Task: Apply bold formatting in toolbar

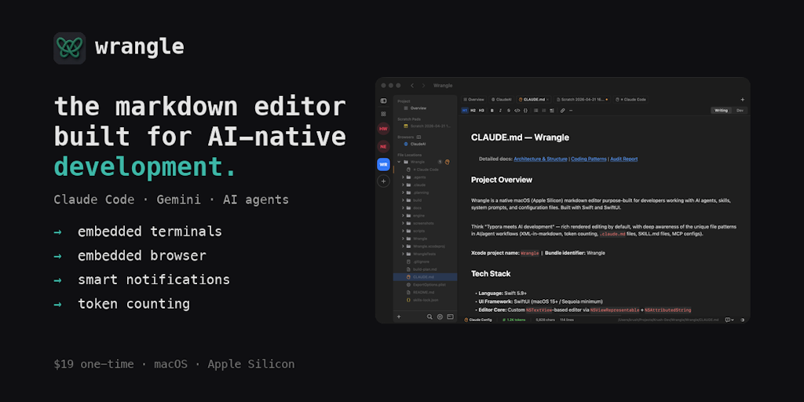Action: click(490, 111)
